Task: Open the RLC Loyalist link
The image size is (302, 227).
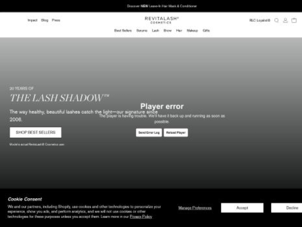Action: 260,20
